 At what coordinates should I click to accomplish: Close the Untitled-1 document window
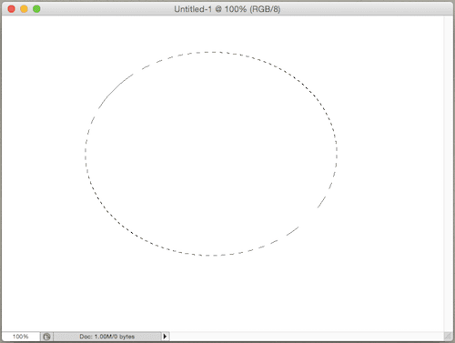[x=12, y=9]
